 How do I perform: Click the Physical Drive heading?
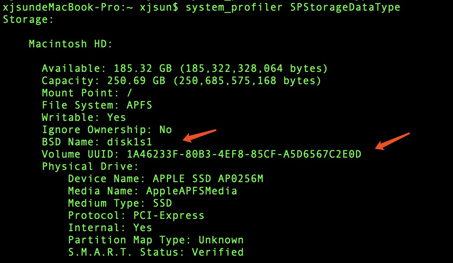coord(91,167)
